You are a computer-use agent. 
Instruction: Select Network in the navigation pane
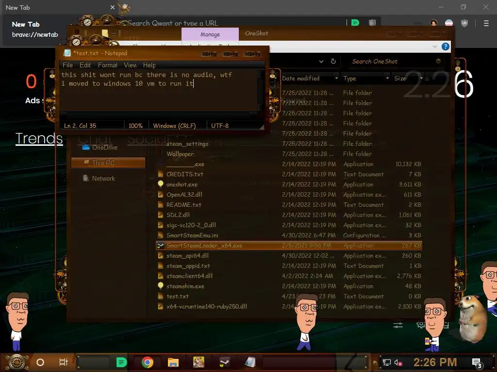click(103, 178)
